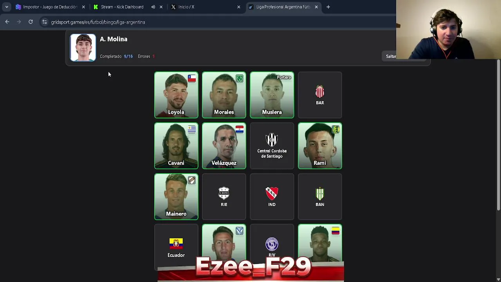
Task: Choose the BAN Banfield crest cell
Action: pos(320,197)
